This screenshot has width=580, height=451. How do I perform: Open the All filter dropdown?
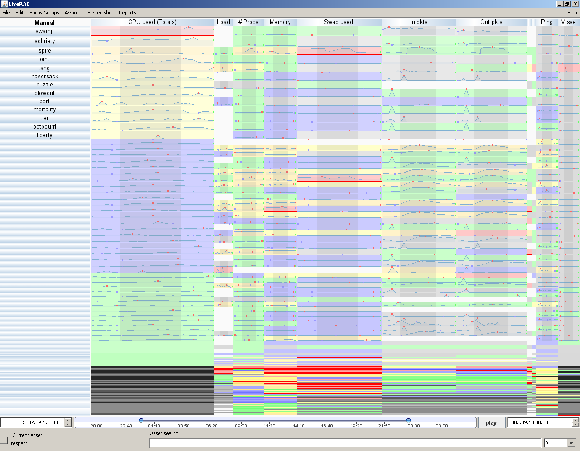tap(560, 443)
